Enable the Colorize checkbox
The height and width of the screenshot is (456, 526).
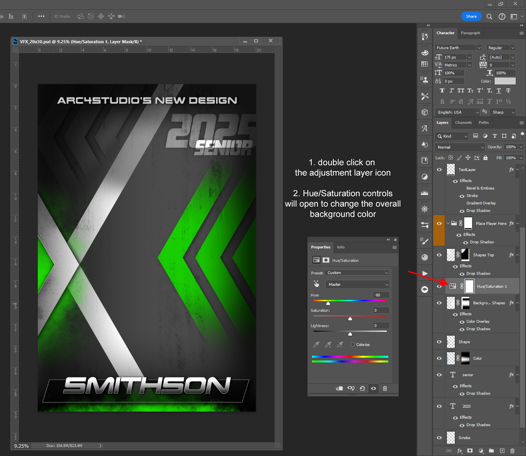pyautogui.click(x=353, y=344)
